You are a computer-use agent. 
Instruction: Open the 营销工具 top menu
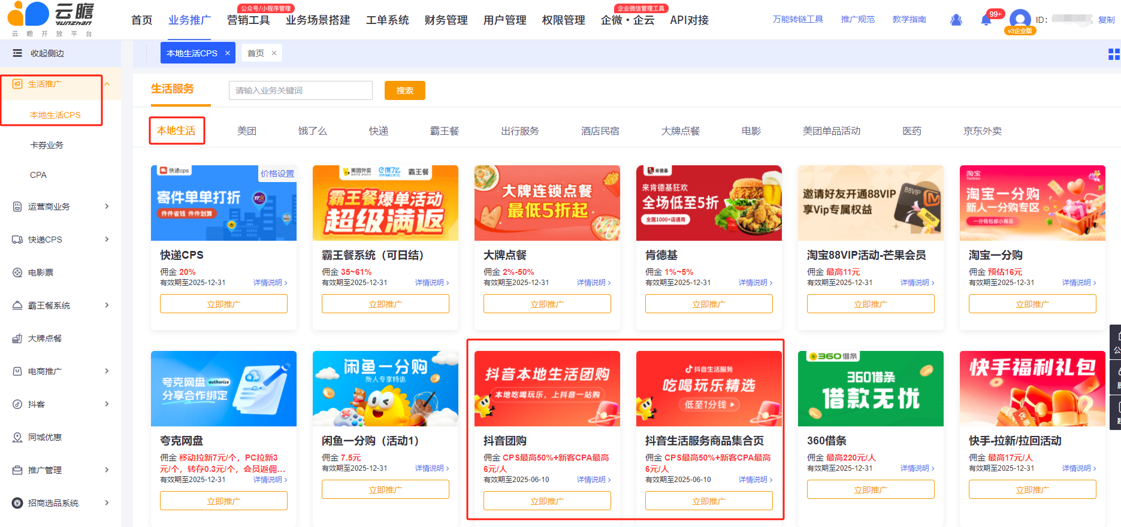249,20
